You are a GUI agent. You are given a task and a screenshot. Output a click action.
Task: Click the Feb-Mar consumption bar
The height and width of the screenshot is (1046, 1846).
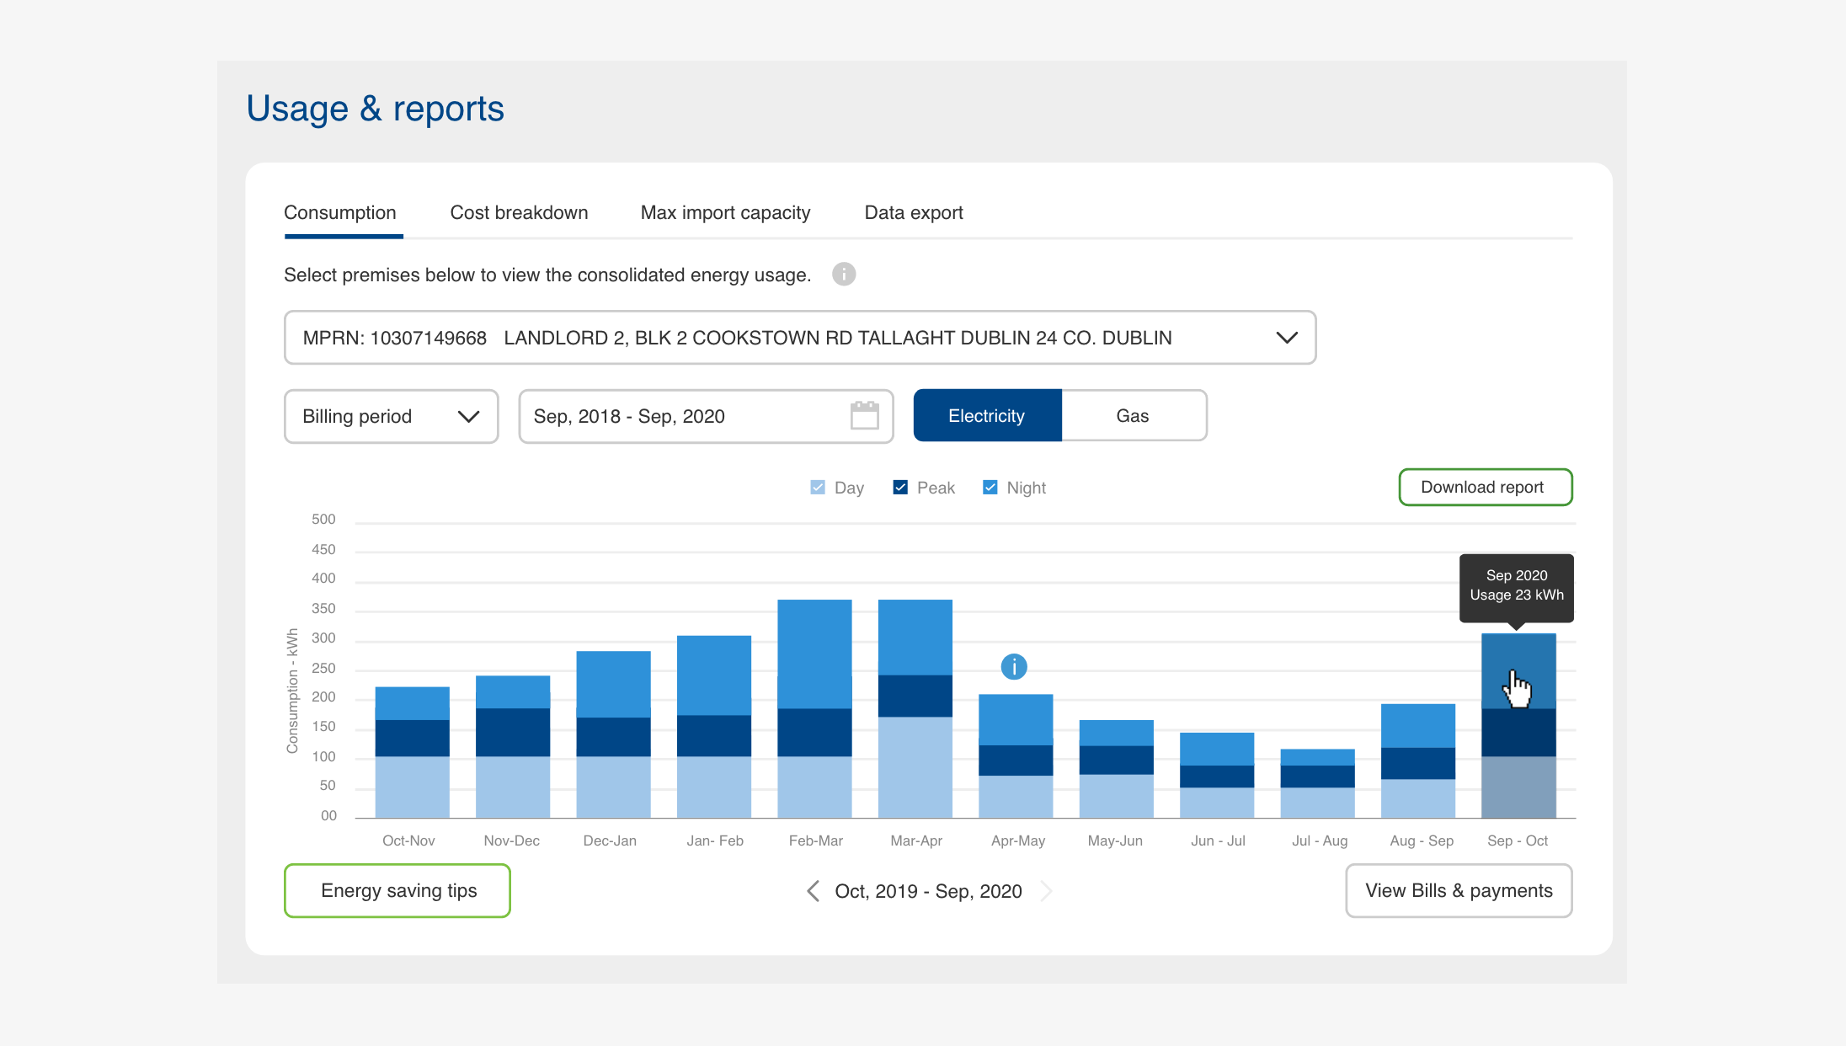point(814,707)
